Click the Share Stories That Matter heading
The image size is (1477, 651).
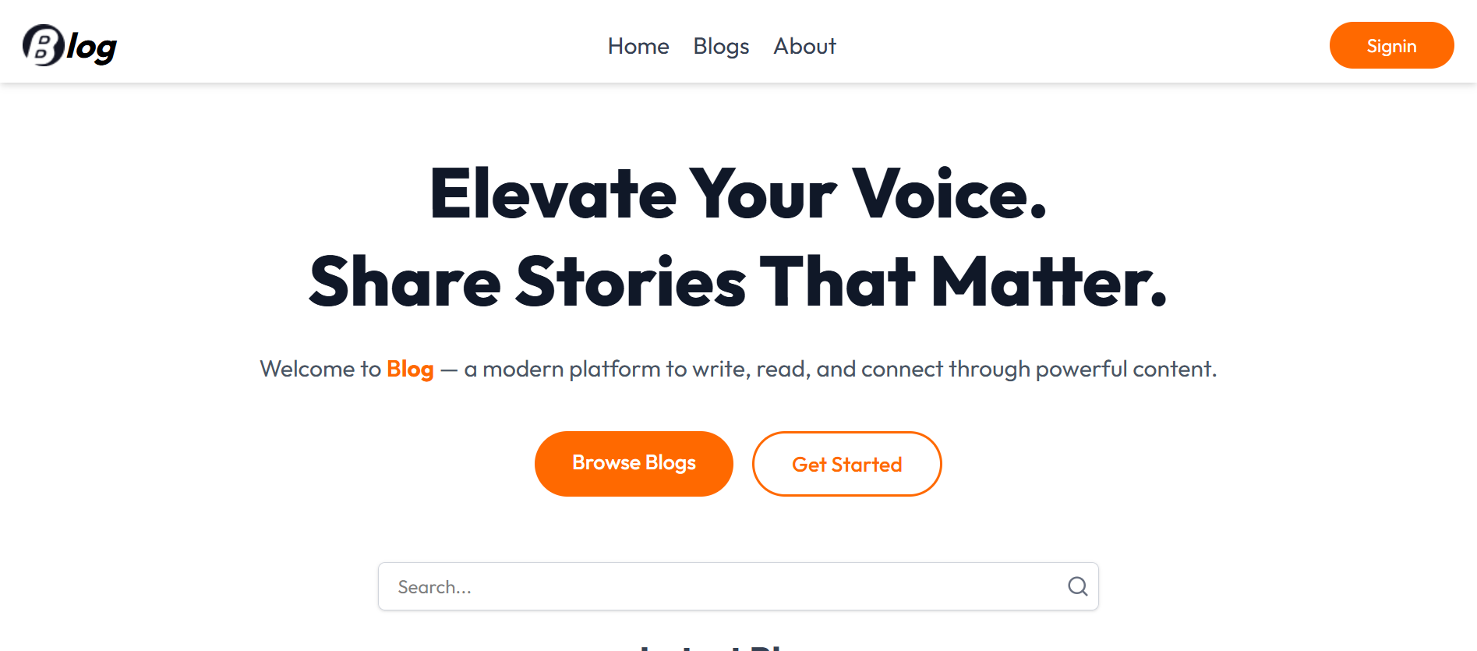point(737,282)
